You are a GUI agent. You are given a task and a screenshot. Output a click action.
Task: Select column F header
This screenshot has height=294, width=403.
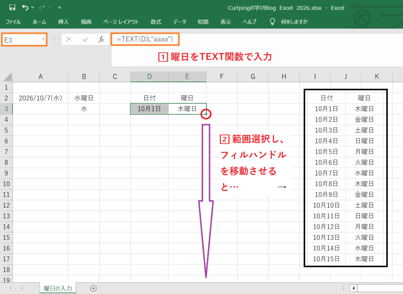point(222,77)
